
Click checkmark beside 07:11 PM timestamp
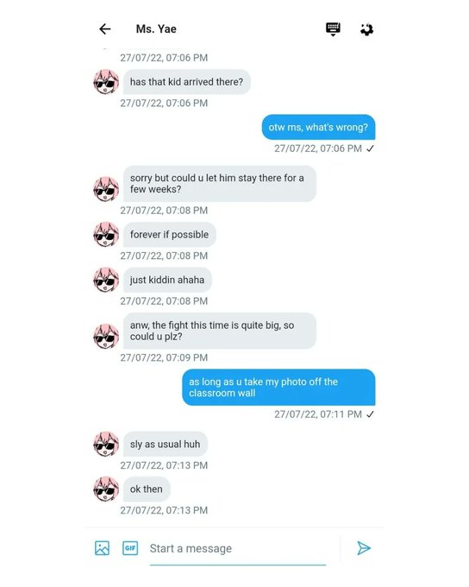pos(370,414)
